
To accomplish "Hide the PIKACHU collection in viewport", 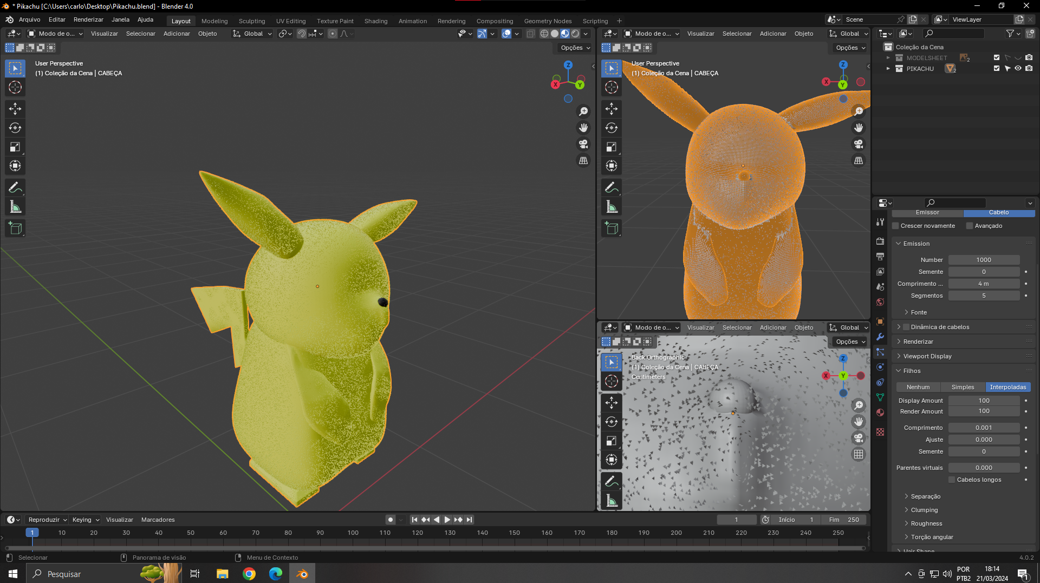I will [1018, 69].
